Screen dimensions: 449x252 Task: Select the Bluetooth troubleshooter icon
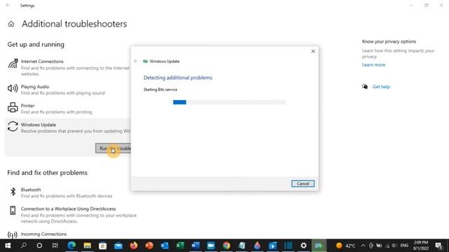click(13, 191)
